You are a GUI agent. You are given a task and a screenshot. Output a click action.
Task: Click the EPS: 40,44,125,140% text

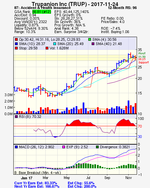(72, 12)
